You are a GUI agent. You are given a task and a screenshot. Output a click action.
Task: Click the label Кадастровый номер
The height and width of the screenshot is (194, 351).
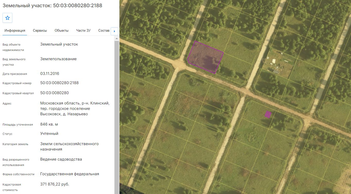click(x=17, y=83)
